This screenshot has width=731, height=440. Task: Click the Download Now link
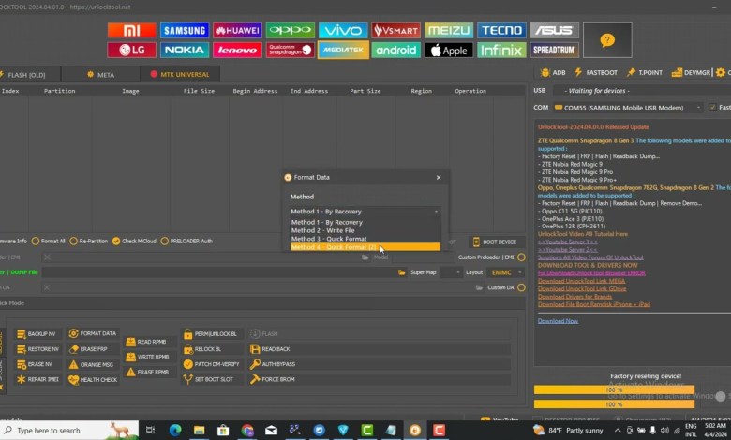click(558, 320)
